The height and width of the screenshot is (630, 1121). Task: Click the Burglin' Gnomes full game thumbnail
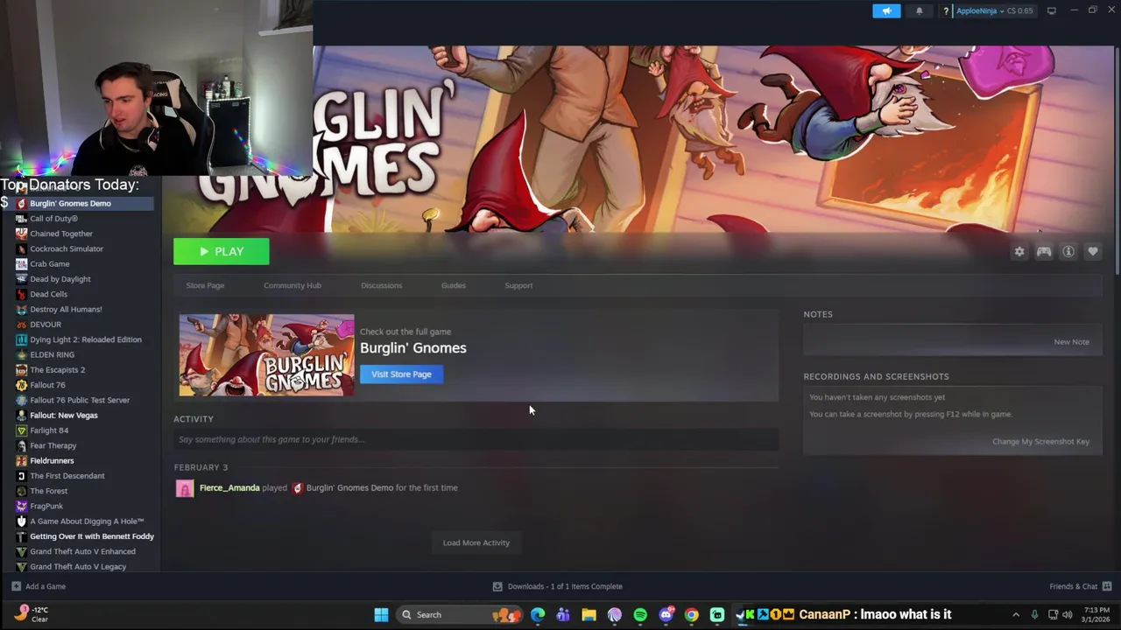click(267, 355)
